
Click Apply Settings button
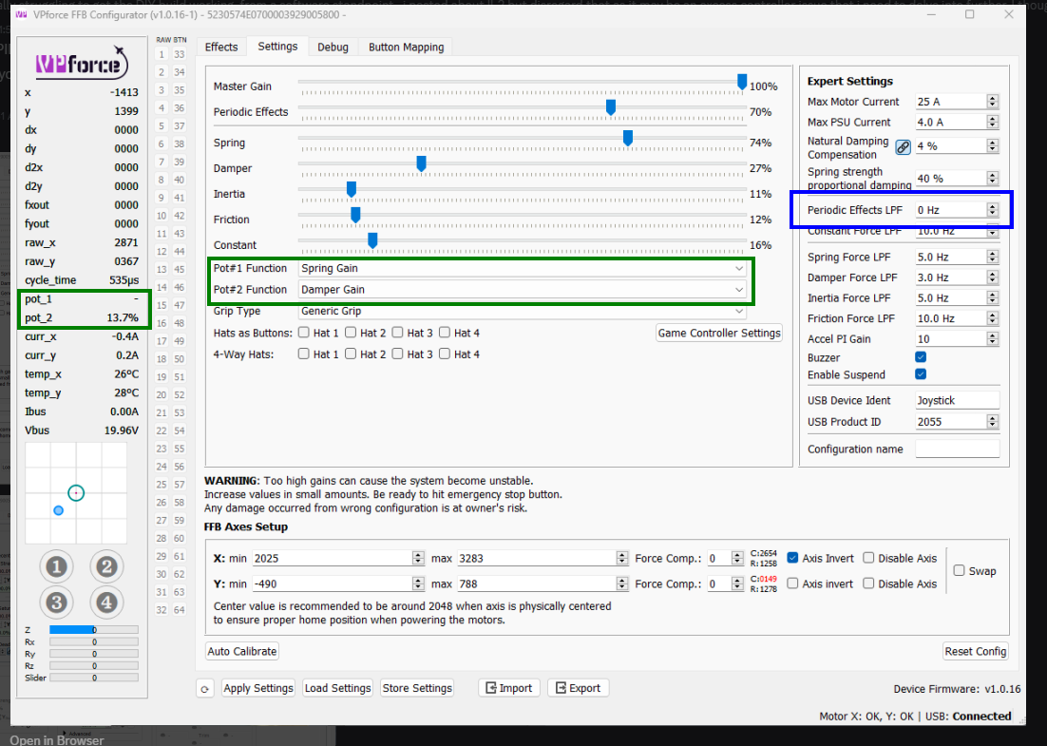click(258, 688)
